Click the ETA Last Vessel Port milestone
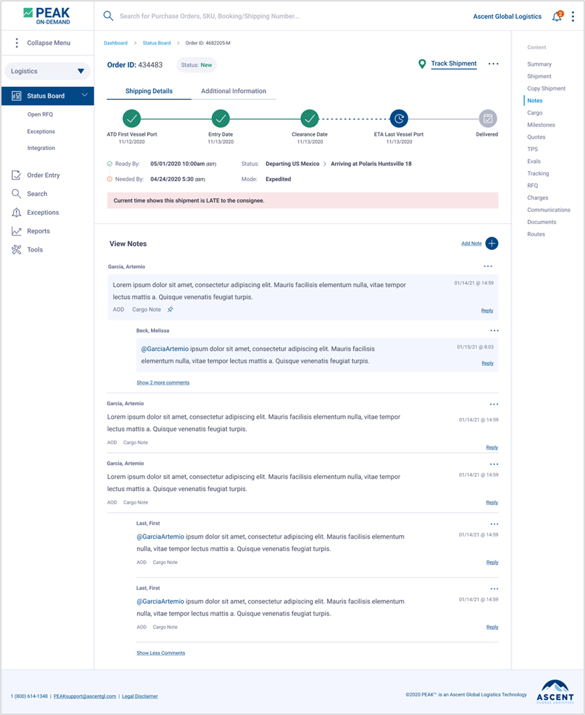The height and width of the screenshot is (715, 585). (x=398, y=119)
